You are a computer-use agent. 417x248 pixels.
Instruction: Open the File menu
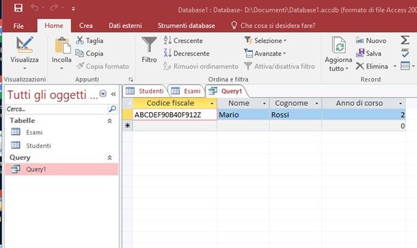point(18,26)
